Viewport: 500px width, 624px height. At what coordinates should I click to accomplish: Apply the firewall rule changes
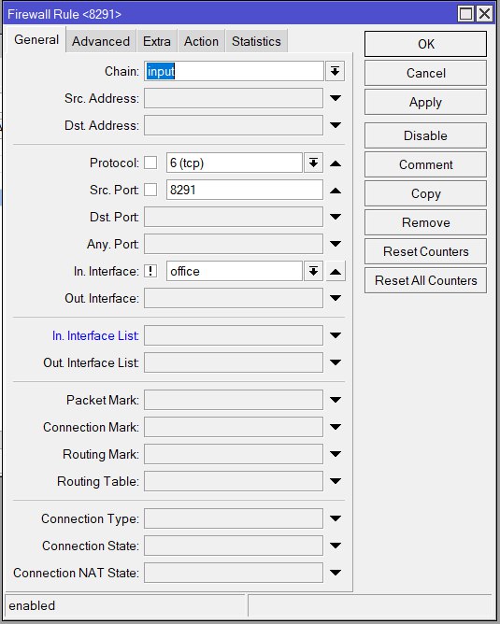pyautogui.click(x=425, y=102)
